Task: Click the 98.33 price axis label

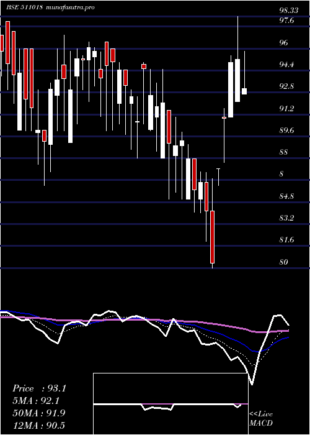Action: point(289,11)
